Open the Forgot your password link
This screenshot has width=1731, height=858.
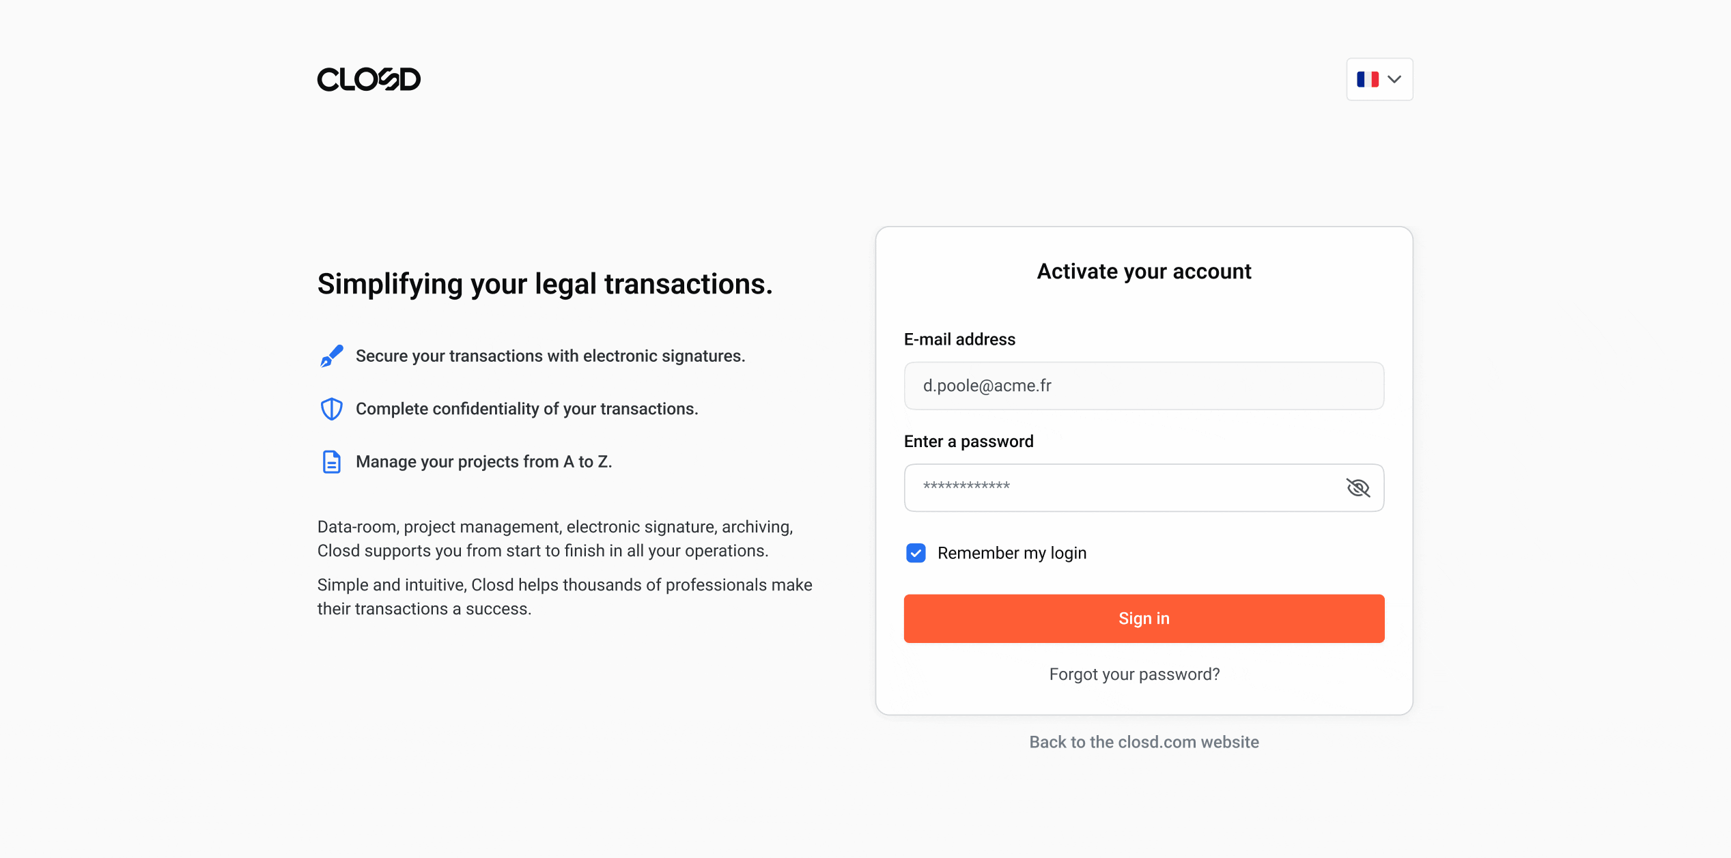1134,674
